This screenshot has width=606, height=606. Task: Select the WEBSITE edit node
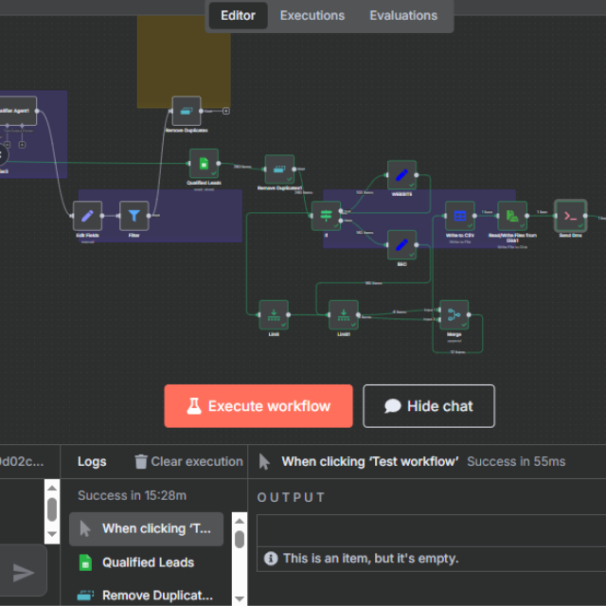(401, 175)
